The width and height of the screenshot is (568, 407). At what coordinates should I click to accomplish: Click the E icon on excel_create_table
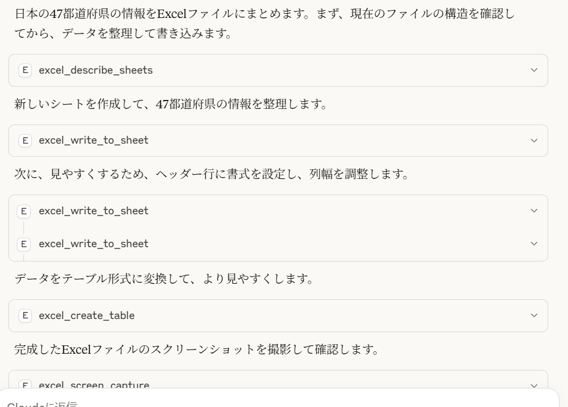coord(25,315)
